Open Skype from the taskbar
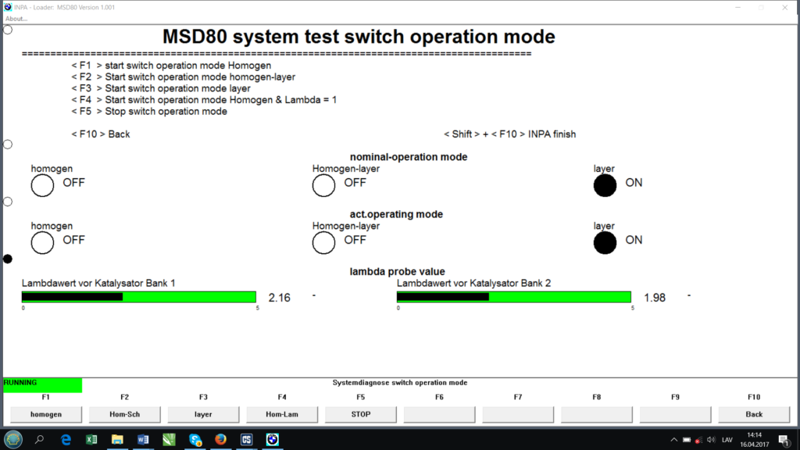The height and width of the screenshot is (450, 800). 195,439
